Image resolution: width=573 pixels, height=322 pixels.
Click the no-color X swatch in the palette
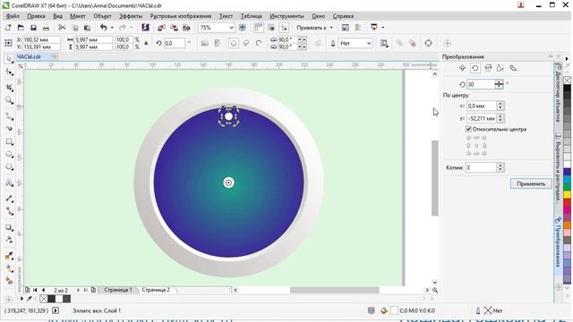click(x=567, y=80)
